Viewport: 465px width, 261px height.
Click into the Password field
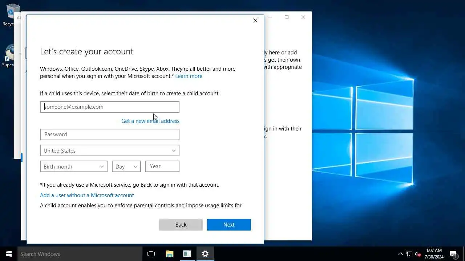click(x=110, y=134)
